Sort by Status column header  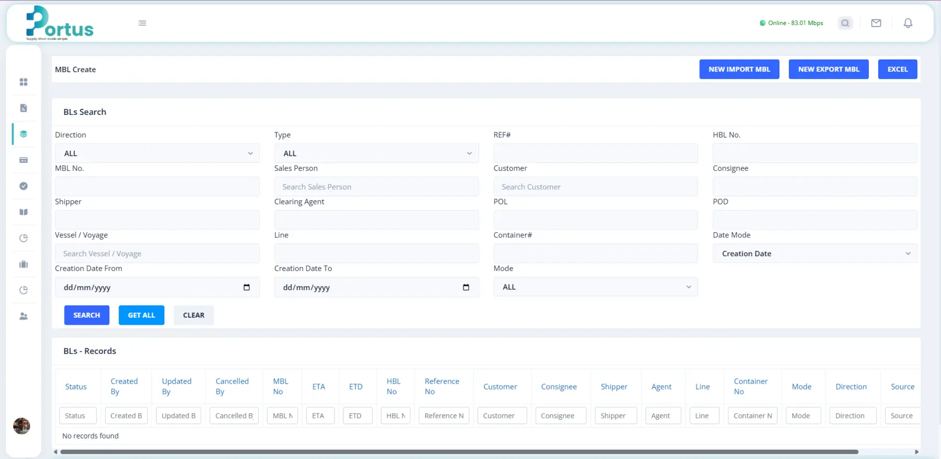coord(76,387)
